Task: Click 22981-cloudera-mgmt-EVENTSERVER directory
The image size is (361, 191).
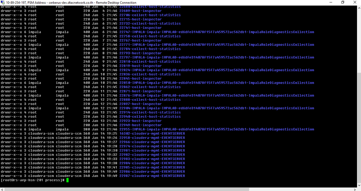Action: (x=152, y=150)
